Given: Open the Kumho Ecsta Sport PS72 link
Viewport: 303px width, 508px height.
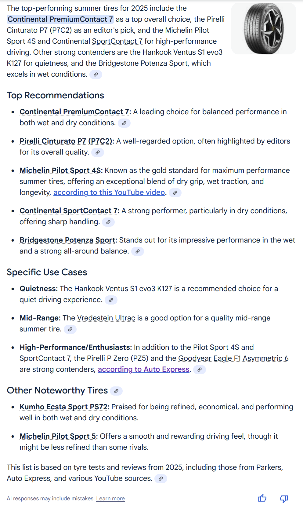Looking at the screenshot, I should pos(63,407).
